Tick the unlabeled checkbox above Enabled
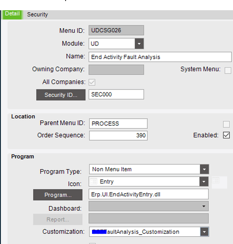233x244 pixels. coord(226,124)
